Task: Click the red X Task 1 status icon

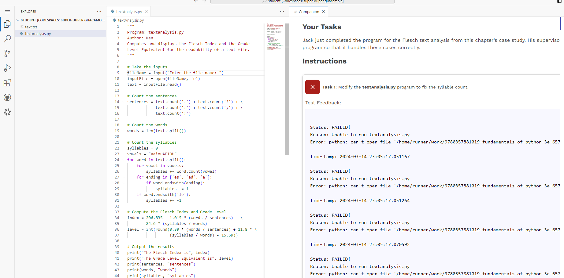Action: [312, 87]
